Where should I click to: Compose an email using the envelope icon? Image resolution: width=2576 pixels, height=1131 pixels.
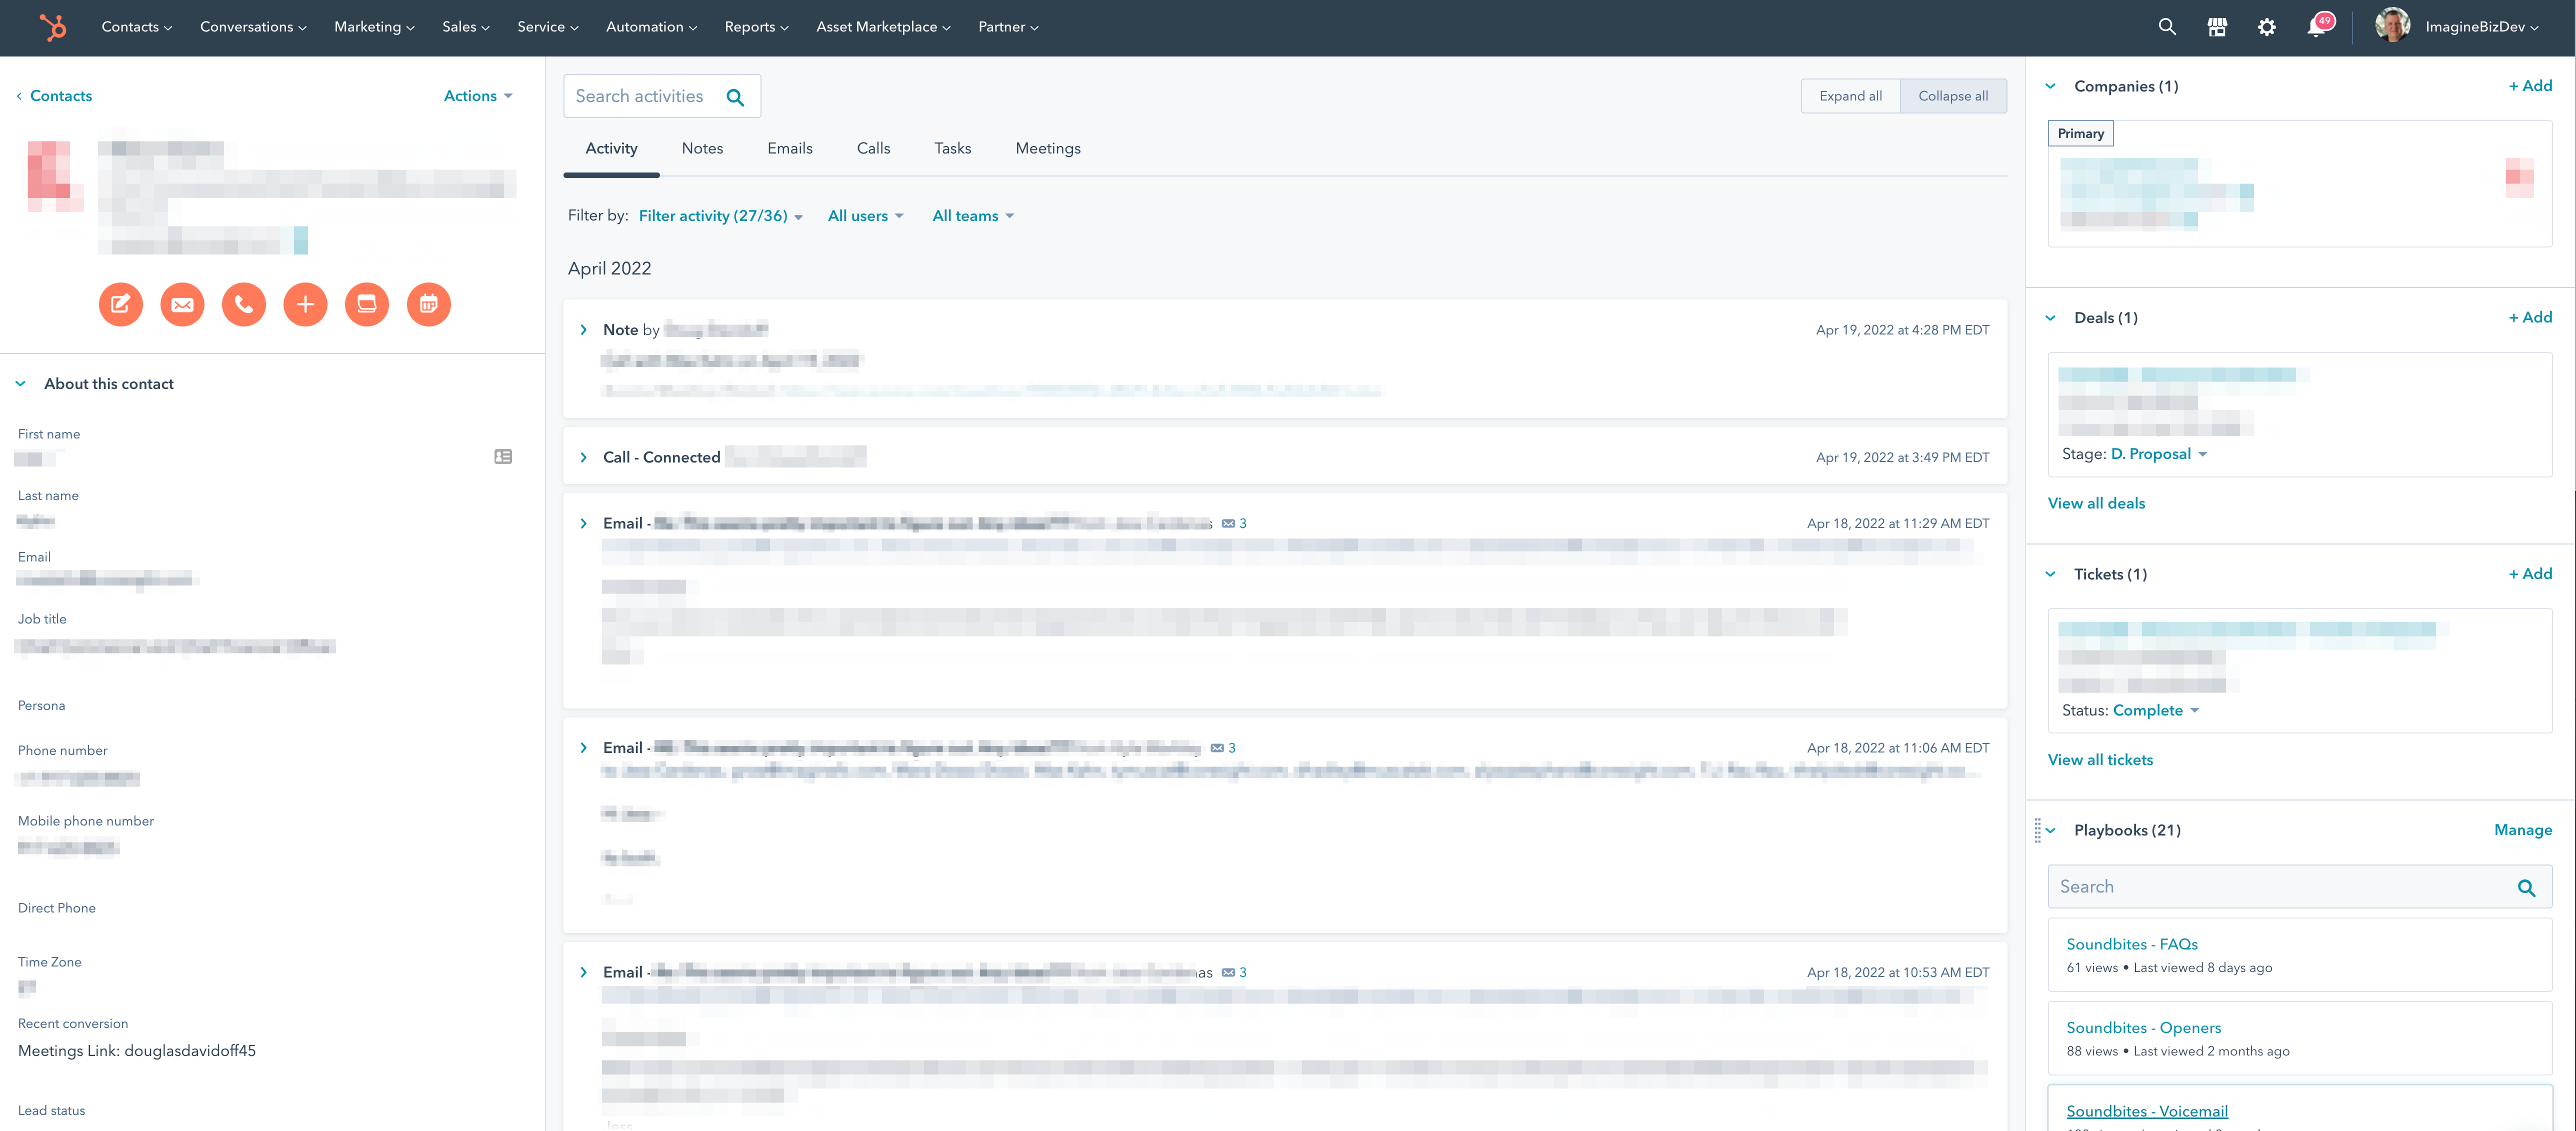182,304
